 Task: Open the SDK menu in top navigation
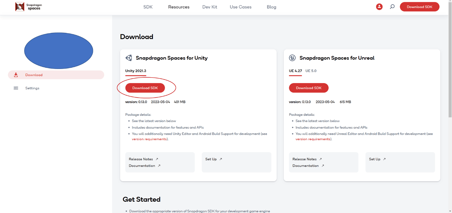pos(148,7)
